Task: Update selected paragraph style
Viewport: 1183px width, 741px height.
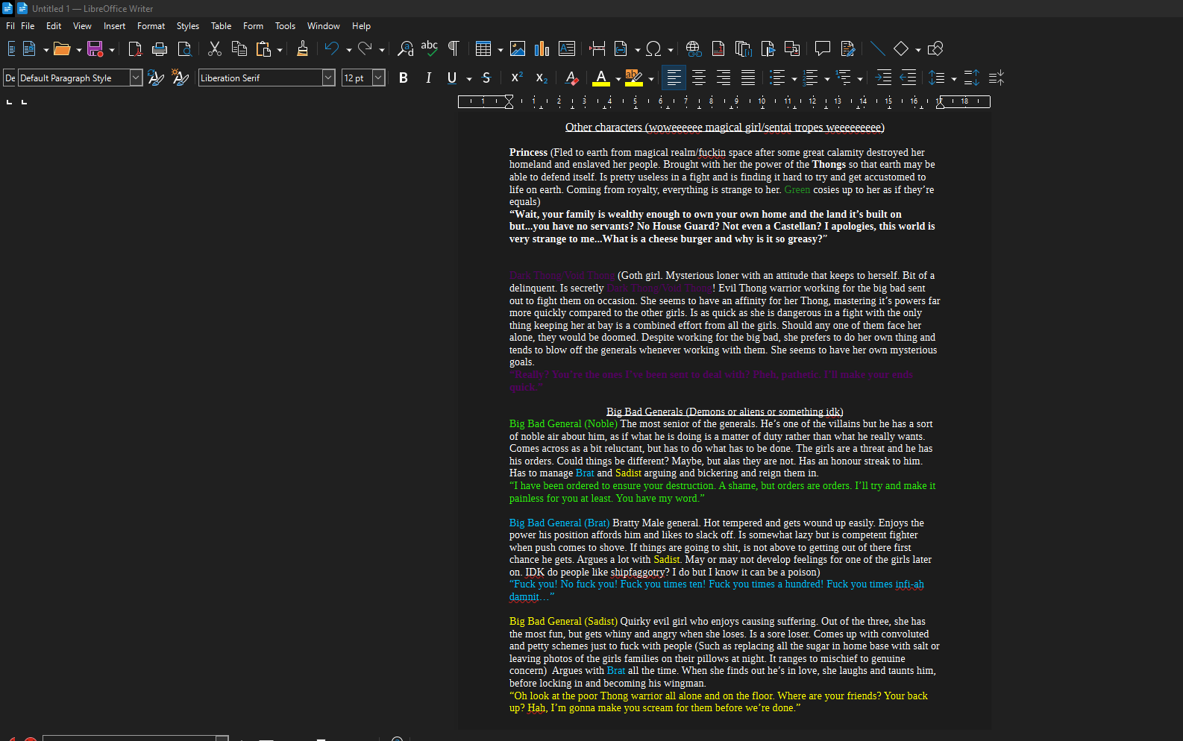Action: (156, 78)
